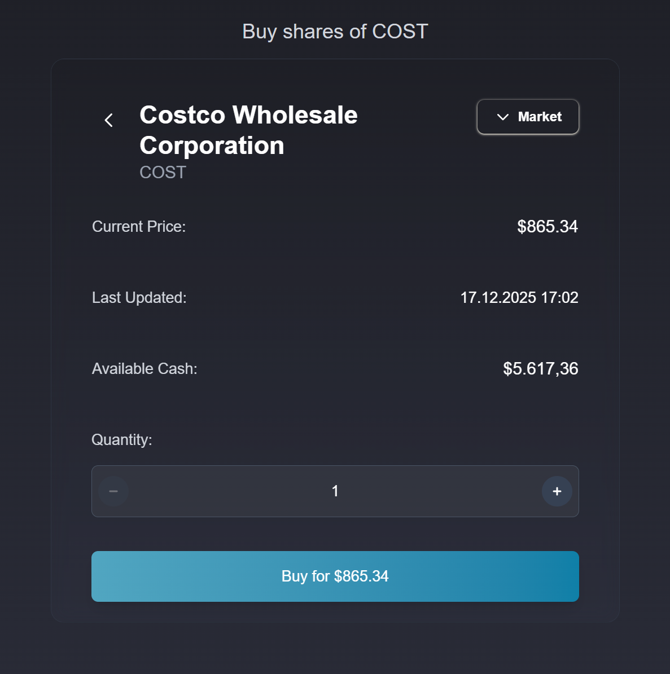The width and height of the screenshot is (670, 674).
Task: Open the Market order type dropdown
Action: click(x=528, y=117)
